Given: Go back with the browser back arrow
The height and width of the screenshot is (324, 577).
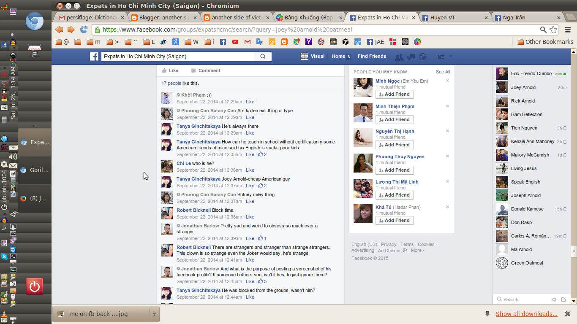Looking at the screenshot, I should coord(59,30).
